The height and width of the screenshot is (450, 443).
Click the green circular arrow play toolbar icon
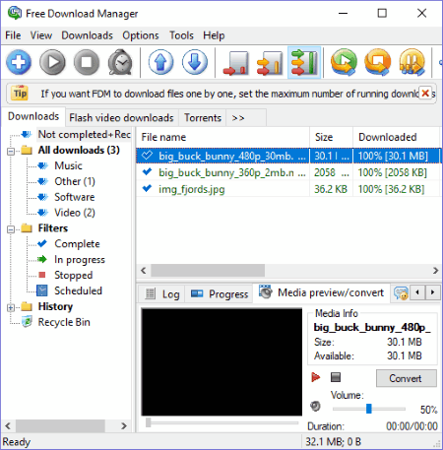pyautogui.click(x=344, y=62)
